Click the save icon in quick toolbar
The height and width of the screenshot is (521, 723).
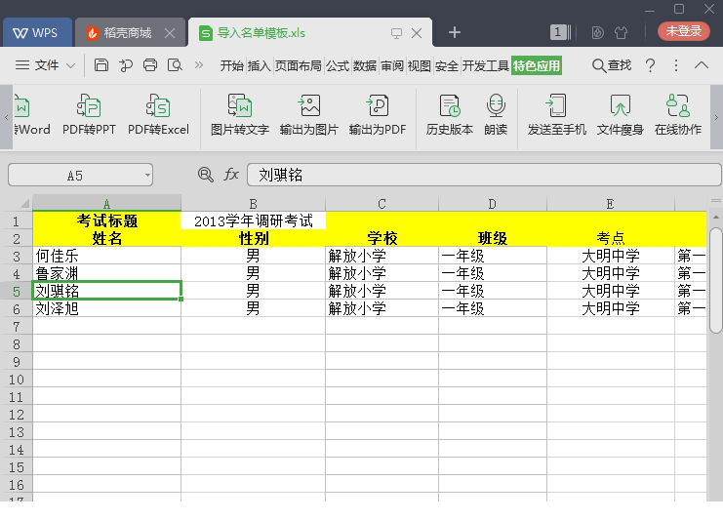click(x=100, y=65)
